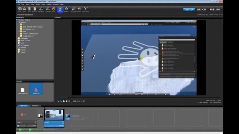Click the Show Opt toolbar icon
The height and width of the screenshot is (134, 239).
[x=74, y=10]
